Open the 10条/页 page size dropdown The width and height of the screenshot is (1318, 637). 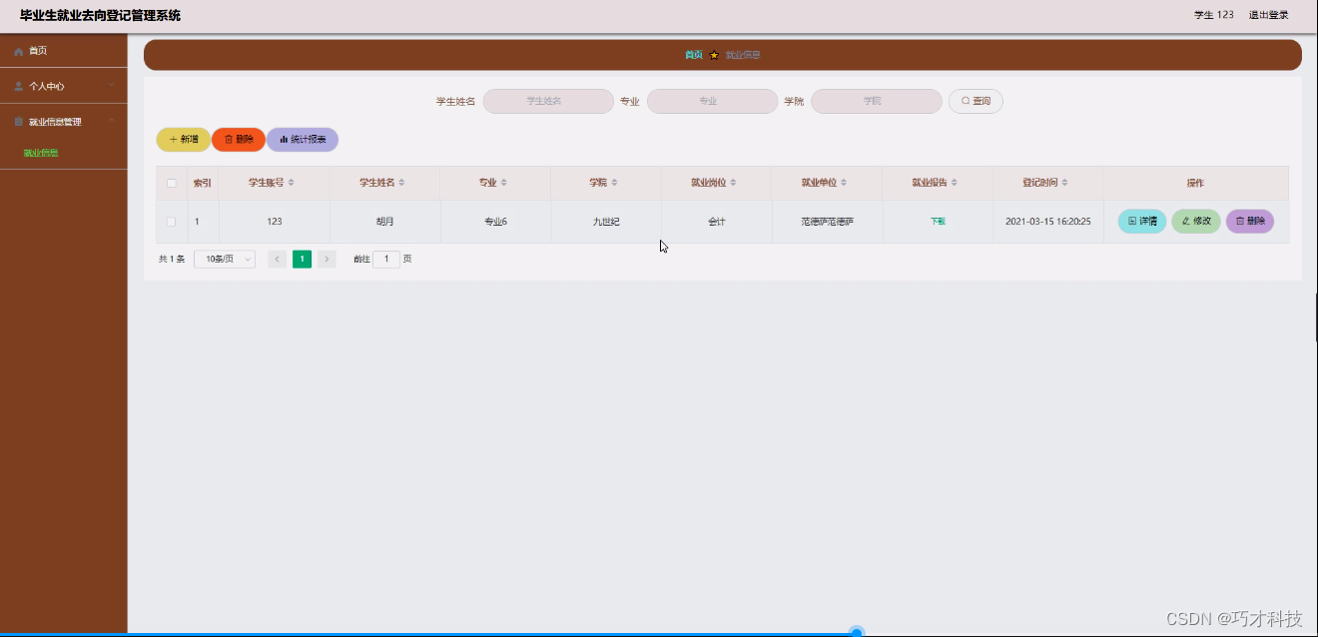point(224,259)
